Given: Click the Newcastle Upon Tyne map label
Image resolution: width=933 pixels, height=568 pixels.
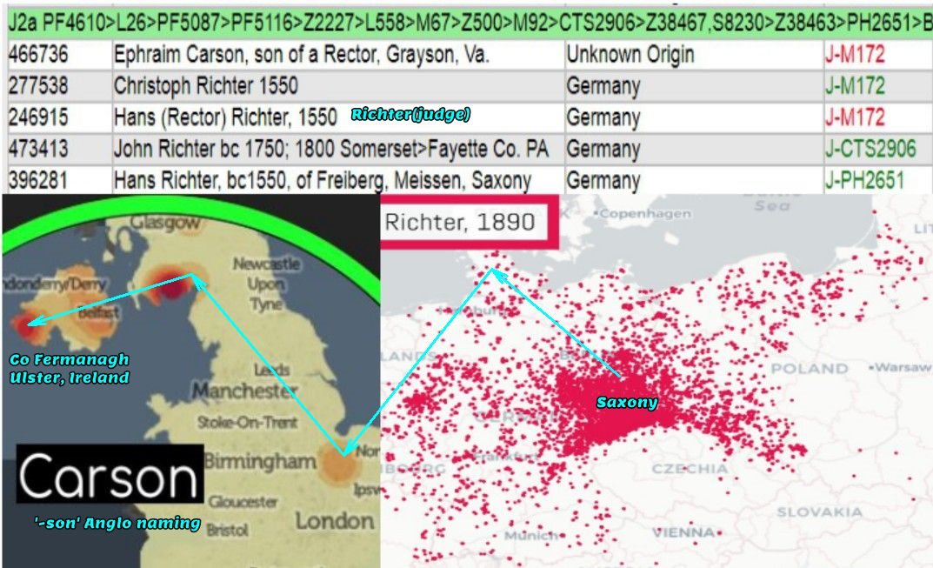Looking at the screenshot, I should [266, 284].
